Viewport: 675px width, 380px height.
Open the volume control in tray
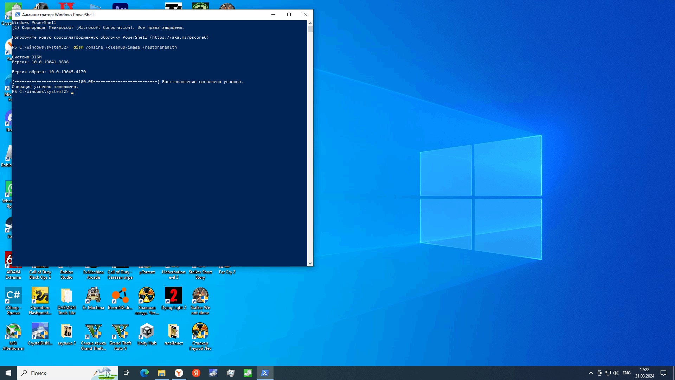[616, 373]
